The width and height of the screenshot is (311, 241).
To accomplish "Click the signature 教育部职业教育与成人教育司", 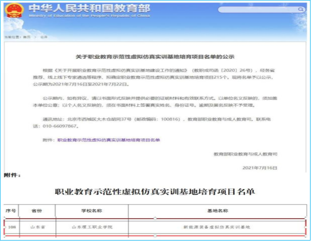I will (x=245, y=154).
